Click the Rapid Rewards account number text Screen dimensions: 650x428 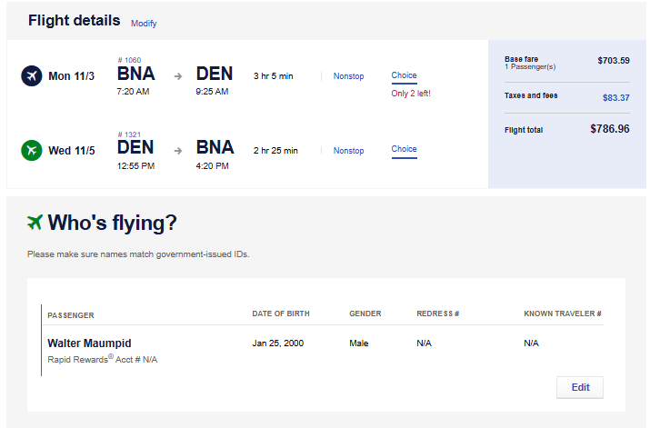click(x=102, y=360)
